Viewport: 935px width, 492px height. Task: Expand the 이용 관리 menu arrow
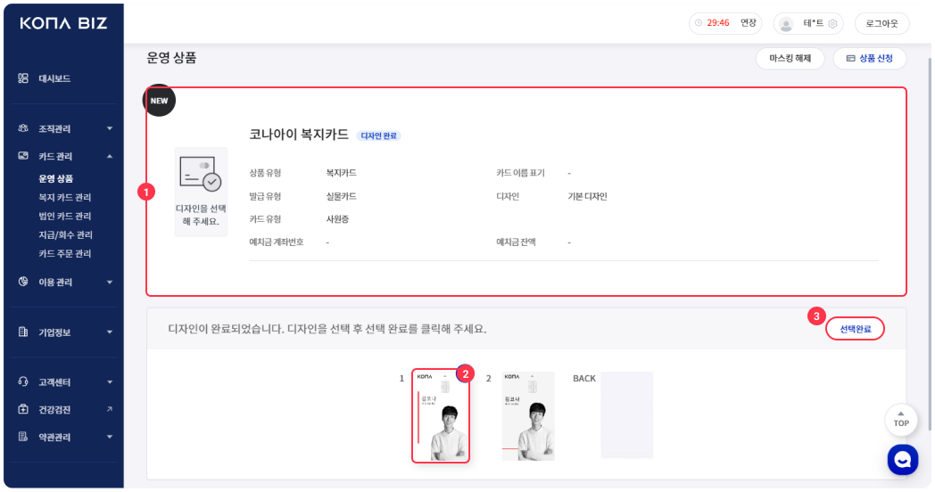(x=110, y=283)
